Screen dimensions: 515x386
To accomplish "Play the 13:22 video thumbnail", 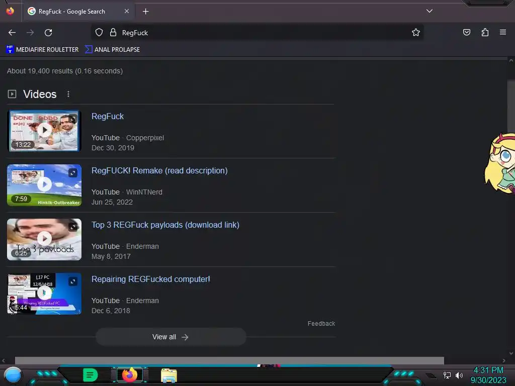I will [44, 131].
